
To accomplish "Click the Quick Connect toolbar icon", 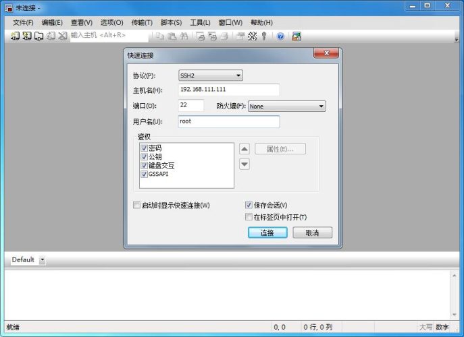I will (x=27, y=36).
